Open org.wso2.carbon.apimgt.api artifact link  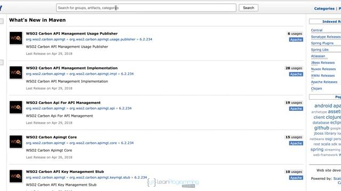coord(92,108)
